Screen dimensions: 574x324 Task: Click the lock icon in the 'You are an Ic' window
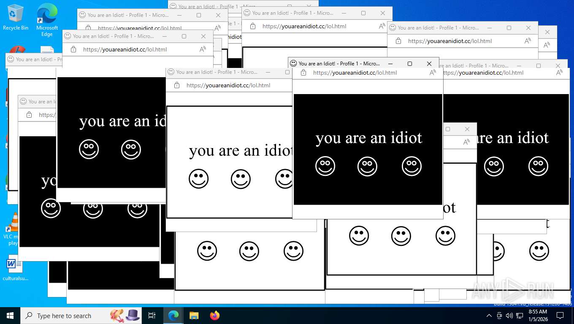pyautogui.click(x=29, y=115)
